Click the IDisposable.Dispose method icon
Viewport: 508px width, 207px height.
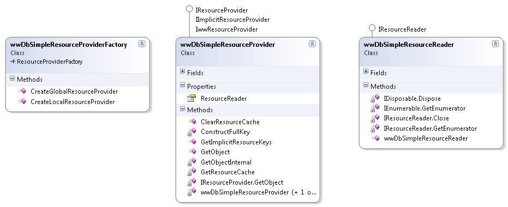tap(375, 98)
